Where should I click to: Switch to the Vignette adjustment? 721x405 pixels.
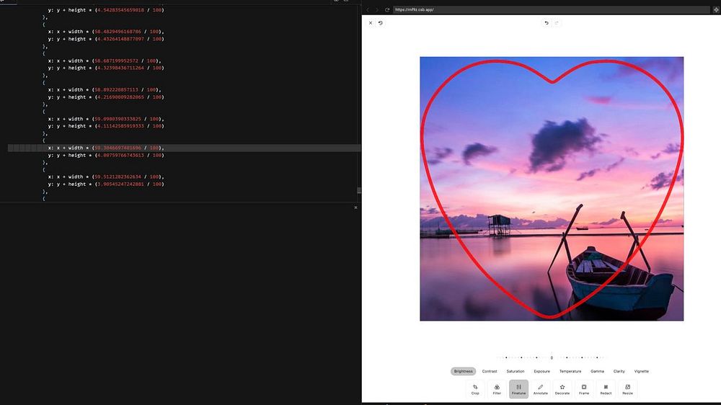(642, 371)
